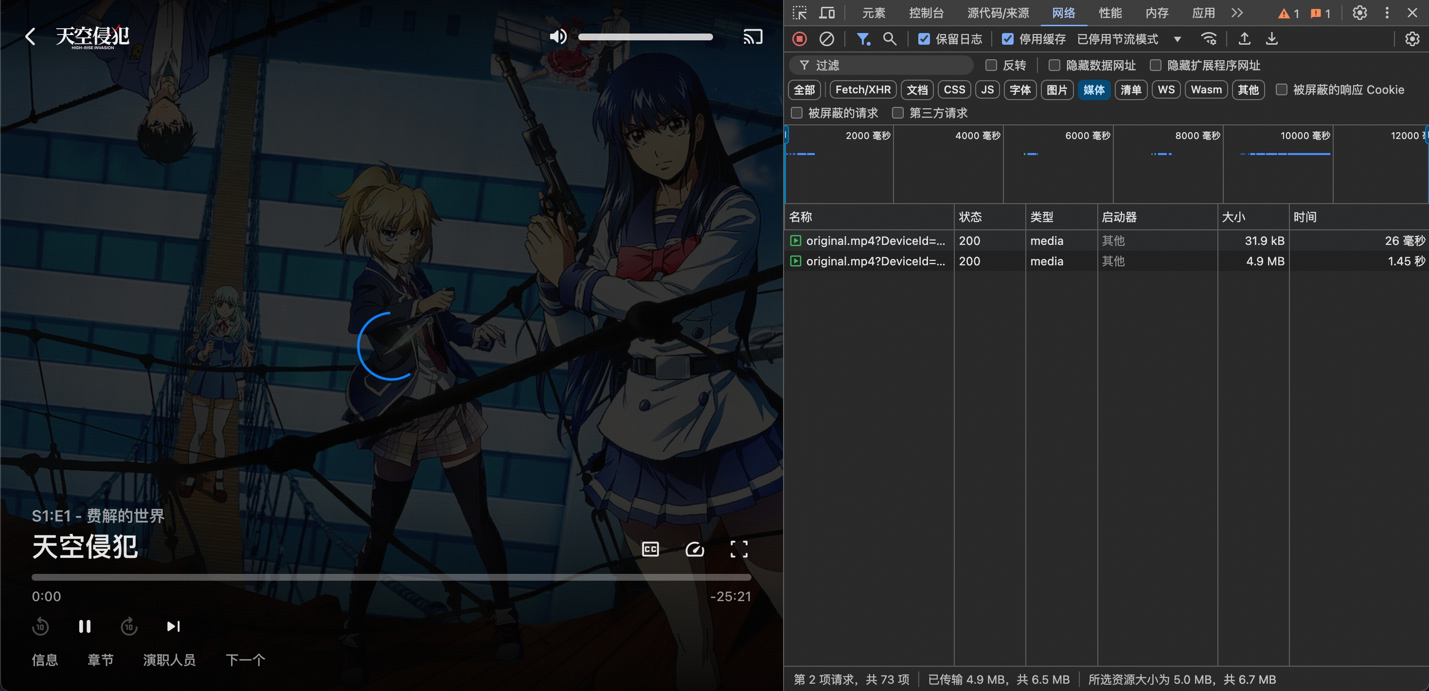Image resolution: width=1429 pixels, height=691 pixels.
Task: Select the 网络 tab
Action: coord(1063,13)
